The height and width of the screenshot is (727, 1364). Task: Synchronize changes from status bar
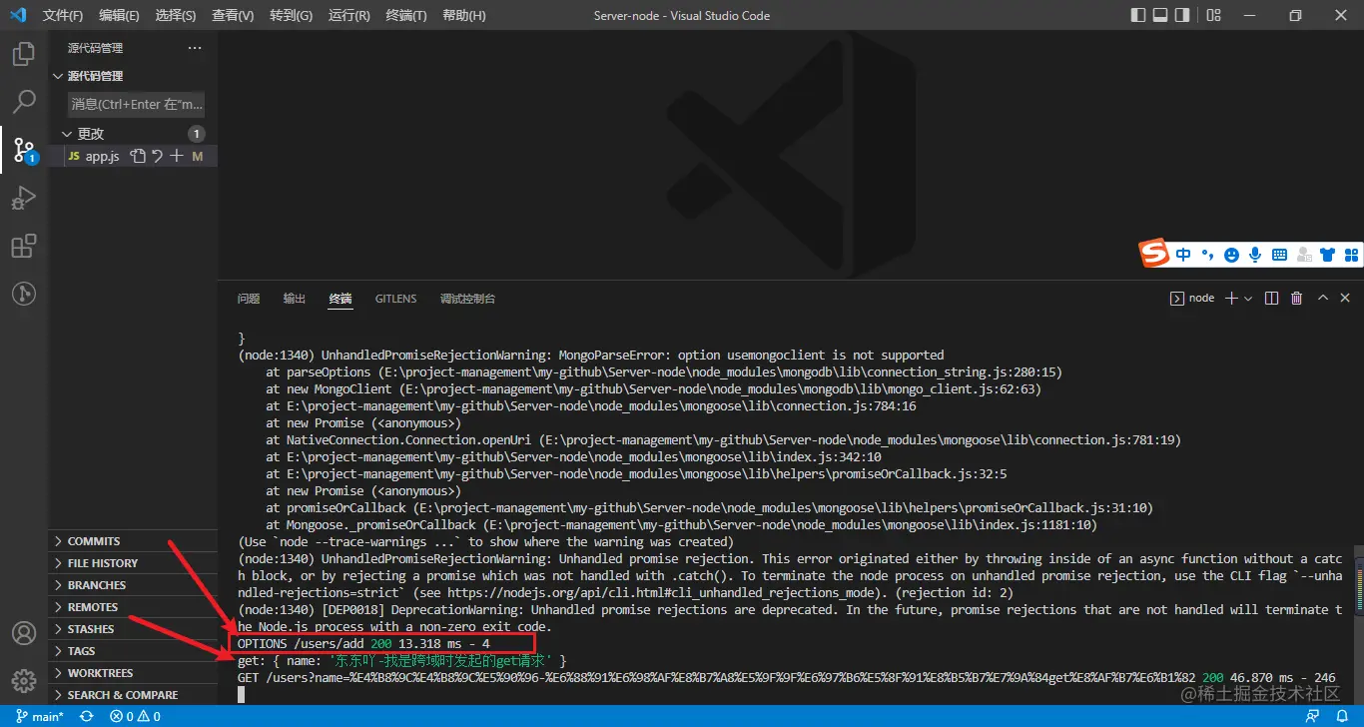(x=87, y=716)
